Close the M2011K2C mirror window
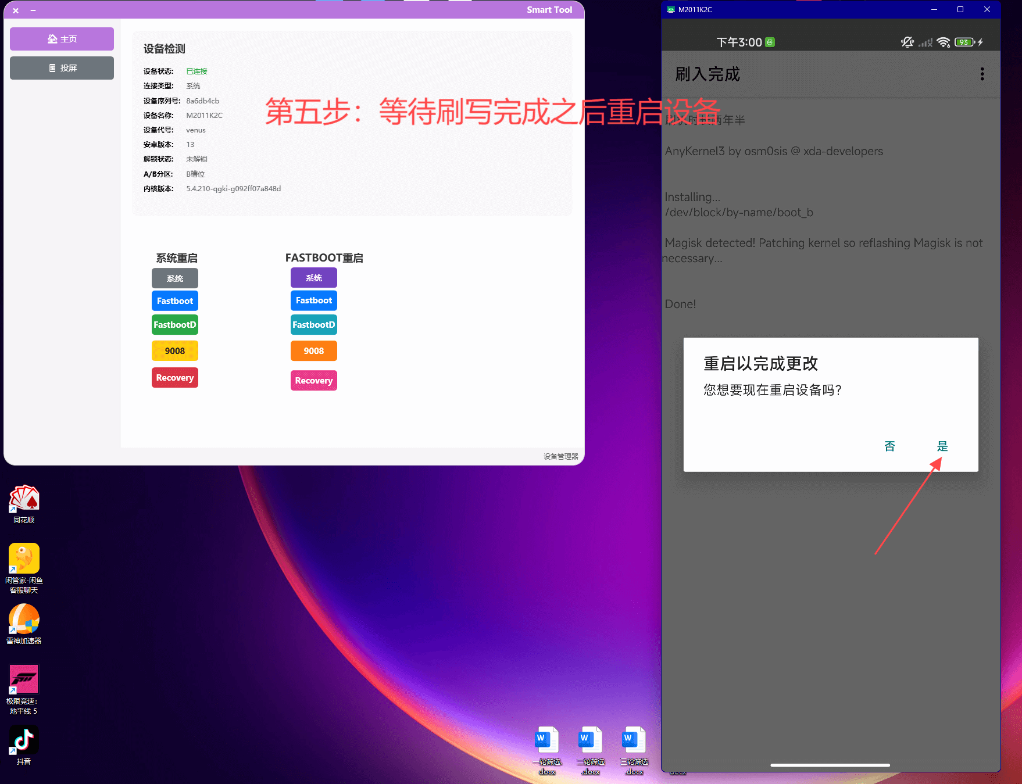1022x784 pixels. [987, 9]
